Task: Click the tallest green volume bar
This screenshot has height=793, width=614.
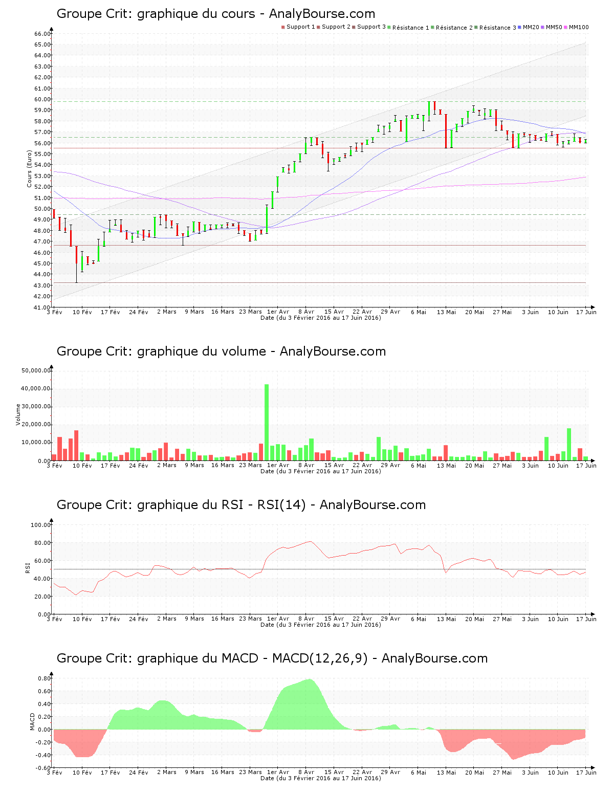Action: pyautogui.click(x=267, y=422)
